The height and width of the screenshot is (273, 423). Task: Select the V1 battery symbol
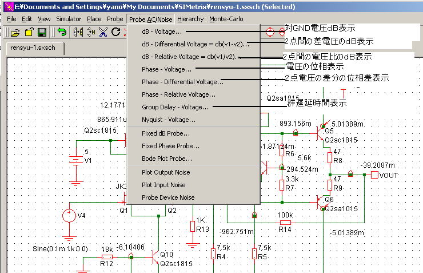[76, 160]
